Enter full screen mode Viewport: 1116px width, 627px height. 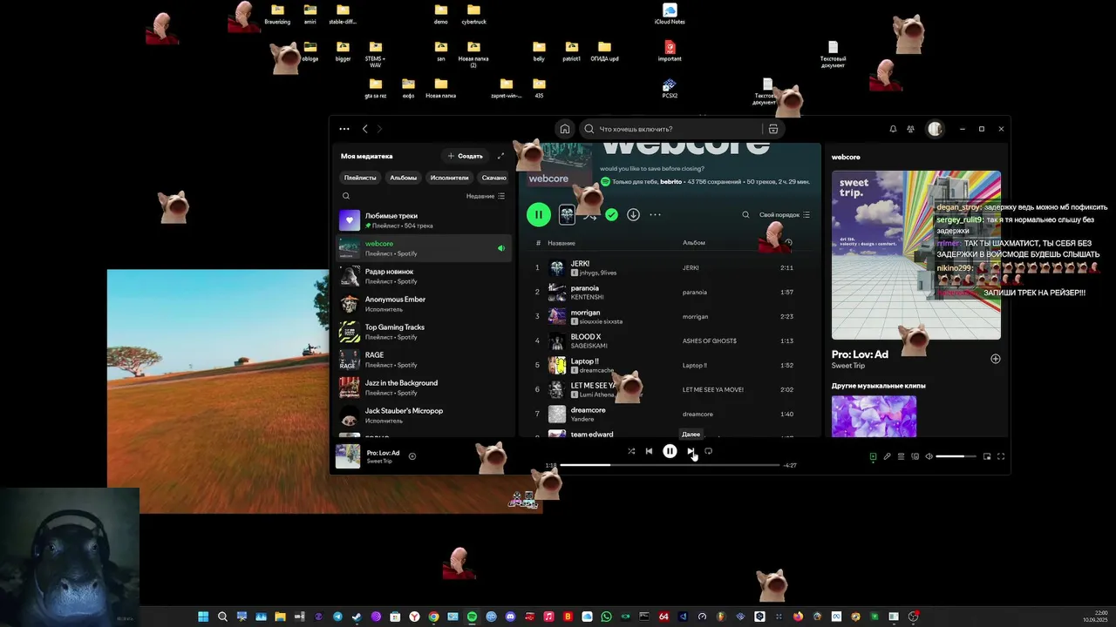point(1001,456)
